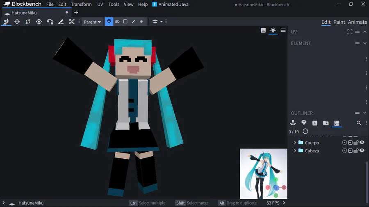Image resolution: width=369 pixels, height=207 pixels.
Task: Open Outliner toolbar three-dot menu
Action: pos(366,123)
